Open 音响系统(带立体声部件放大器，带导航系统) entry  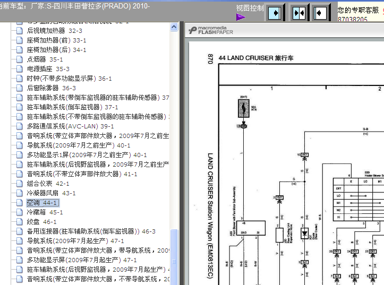click(x=98, y=251)
